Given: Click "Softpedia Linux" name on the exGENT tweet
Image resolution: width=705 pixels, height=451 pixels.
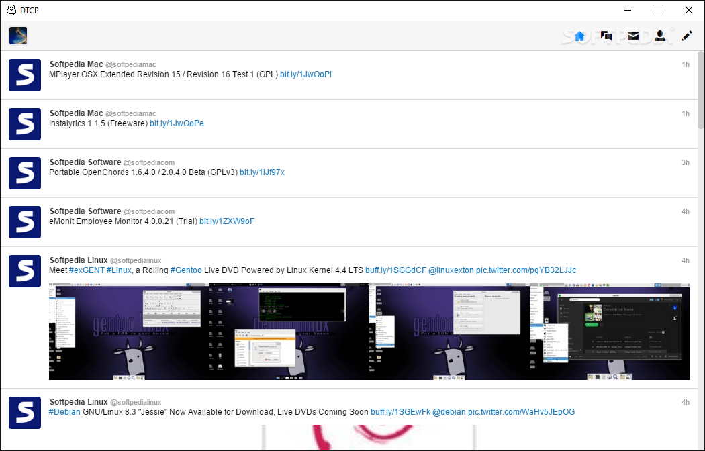Looking at the screenshot, I should (x=79, y=260).
